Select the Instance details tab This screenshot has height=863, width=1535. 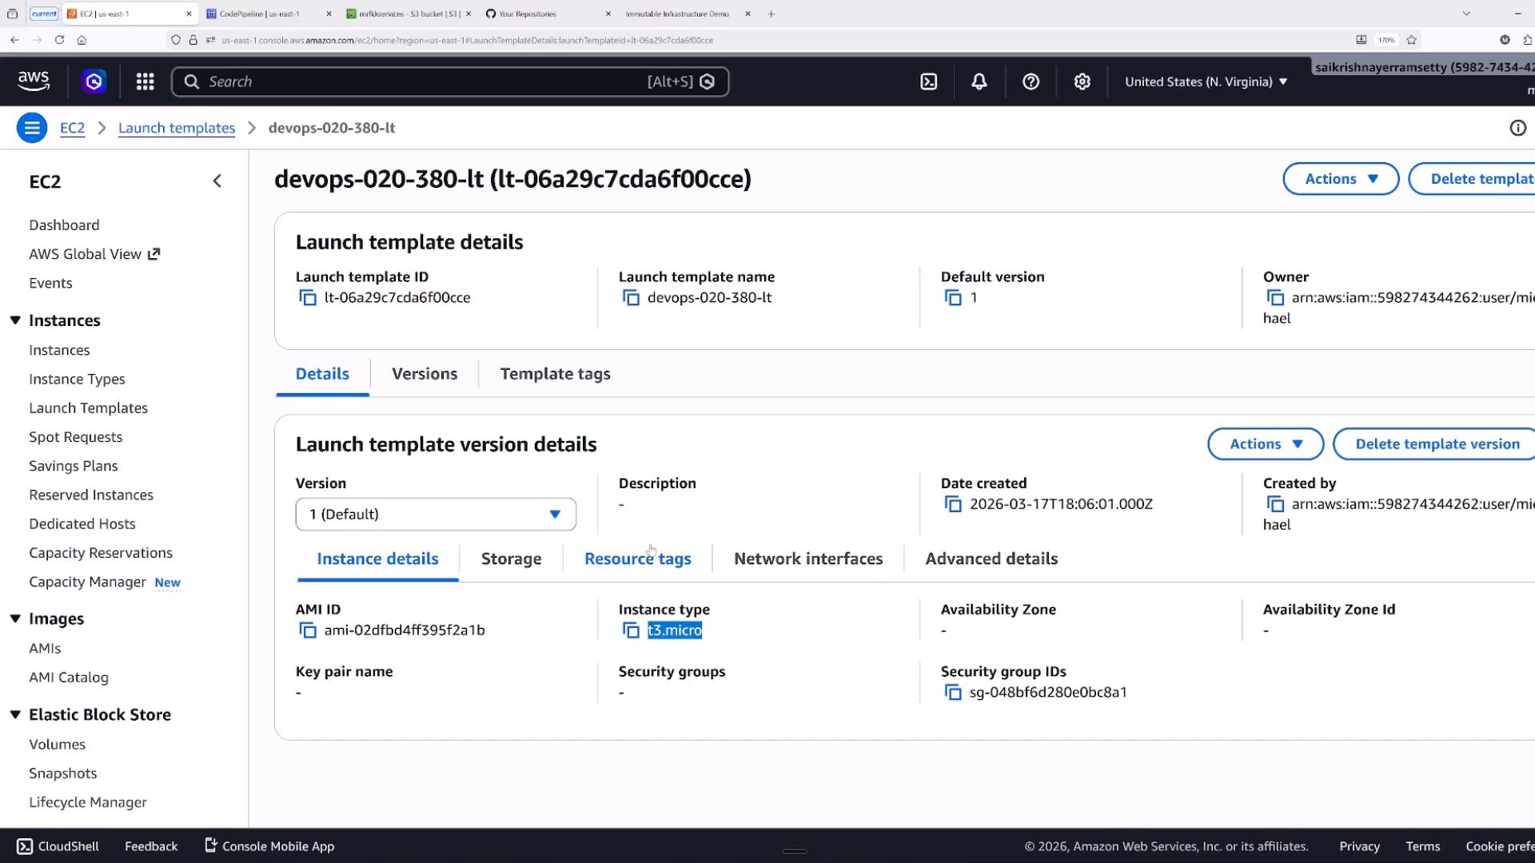point(377,559)
